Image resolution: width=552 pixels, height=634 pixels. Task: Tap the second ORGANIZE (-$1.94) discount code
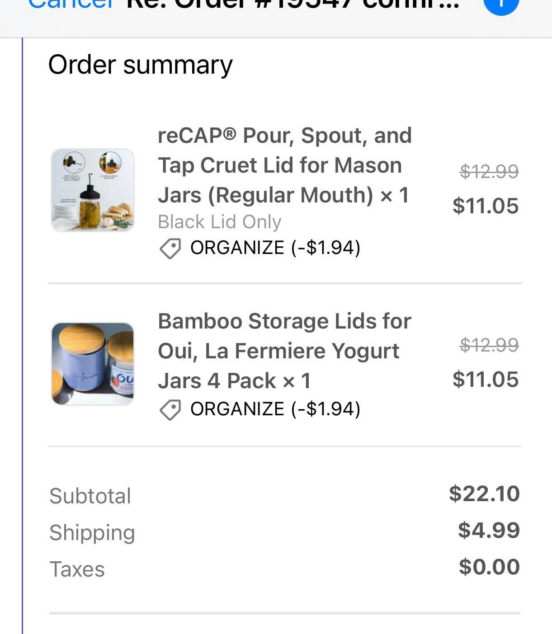[275, 409]
